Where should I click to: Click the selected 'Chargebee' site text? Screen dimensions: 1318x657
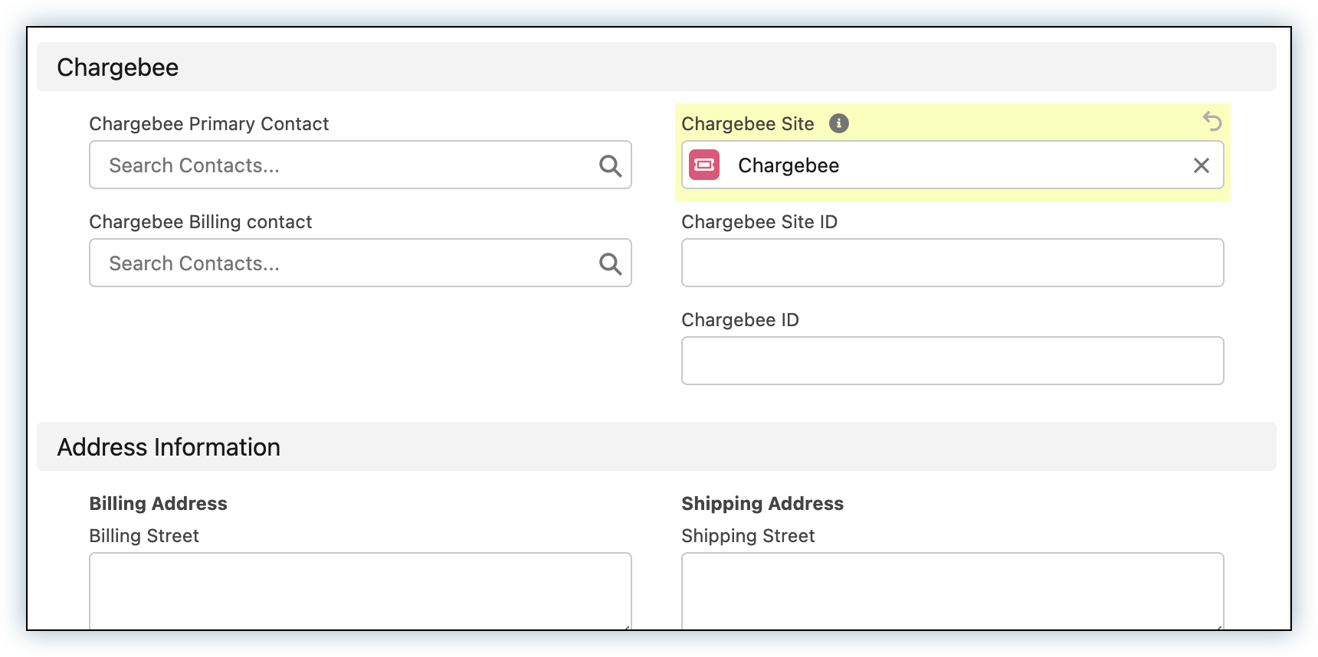click(x=789, y=165)
